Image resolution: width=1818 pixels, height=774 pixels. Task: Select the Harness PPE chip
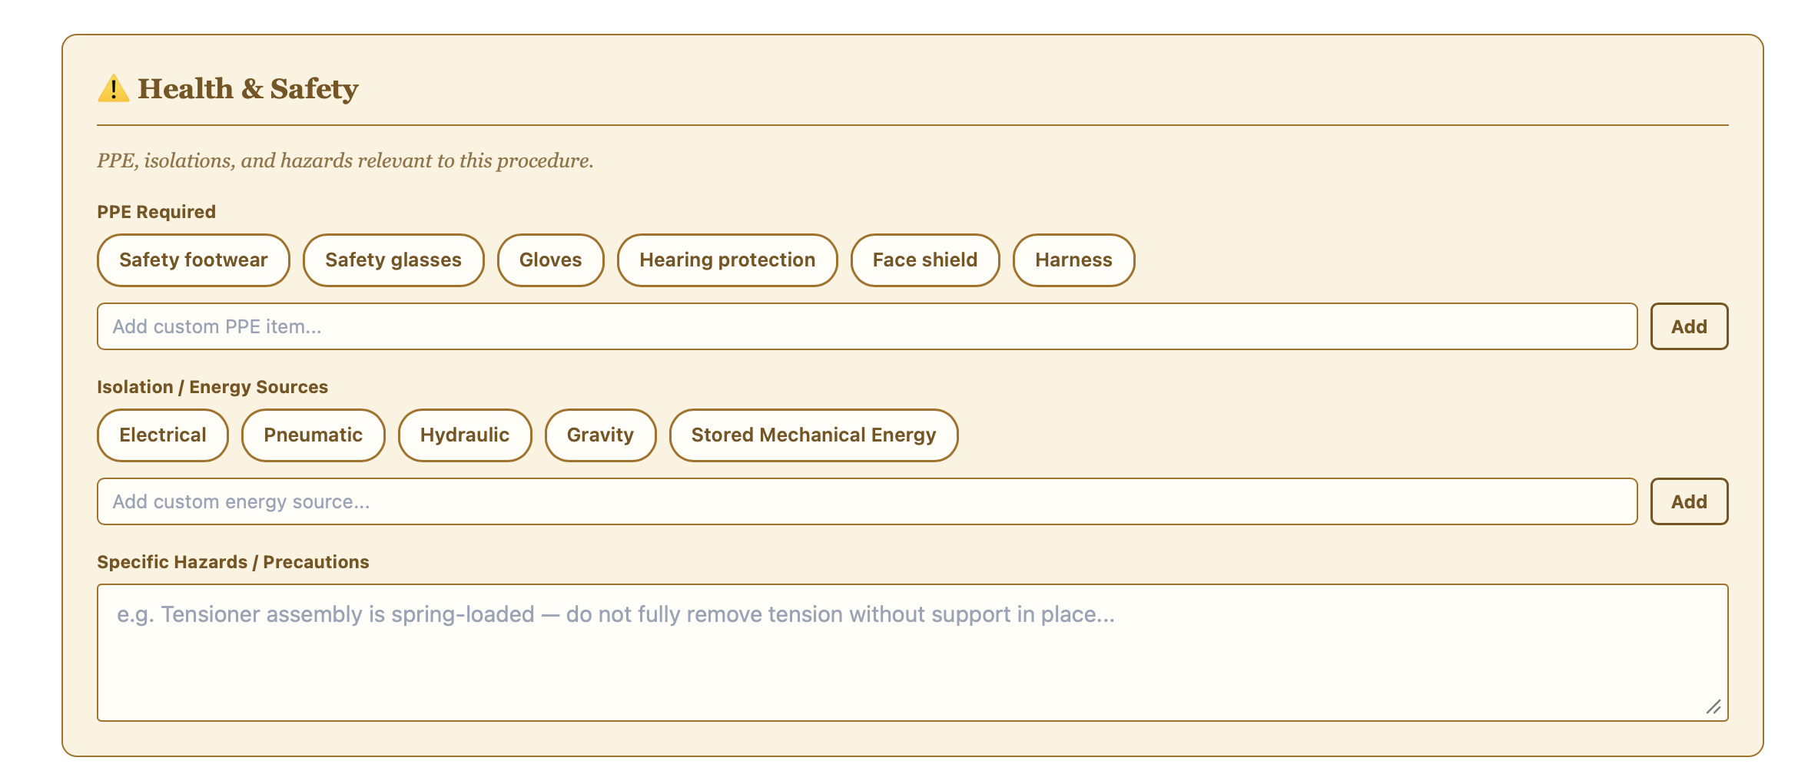click(1074, 260)
